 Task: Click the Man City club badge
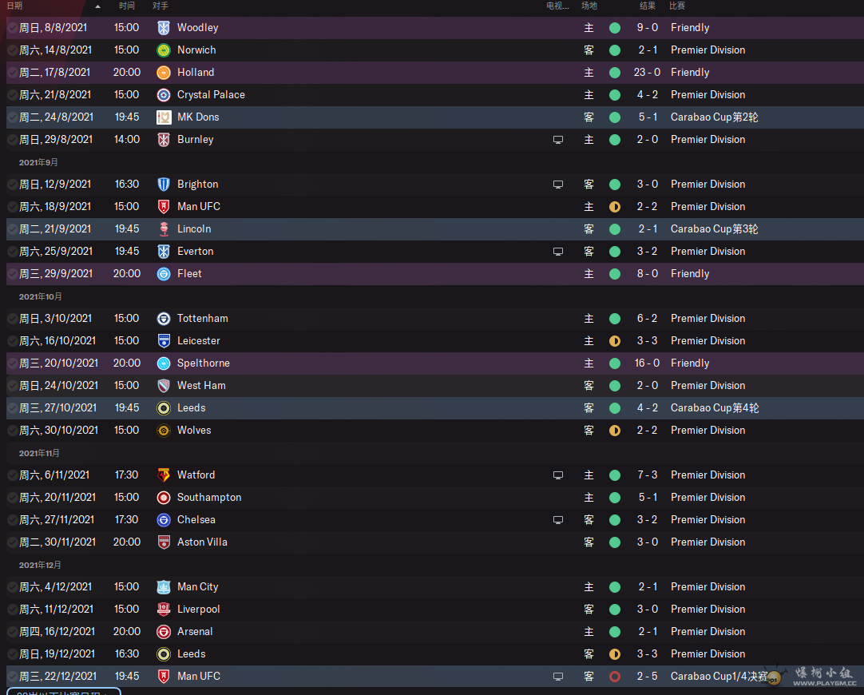pos(164,587)
